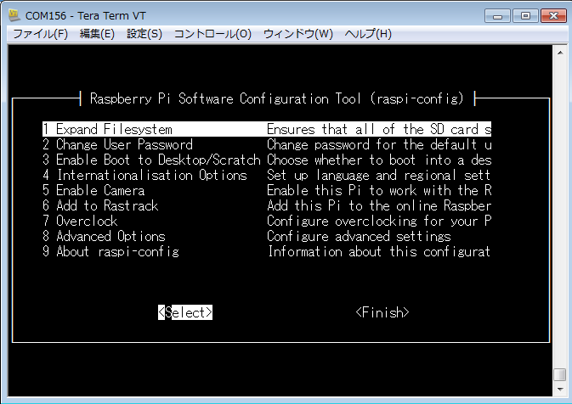Image resolution: width=572 pixels, height=404 pixels.
Task: Click the 'Configure advanced settings' description
Action: point(359,237)
